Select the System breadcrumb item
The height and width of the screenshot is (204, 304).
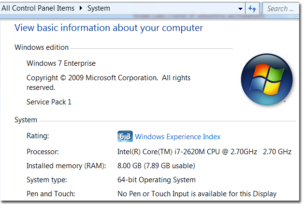(99, 8)
